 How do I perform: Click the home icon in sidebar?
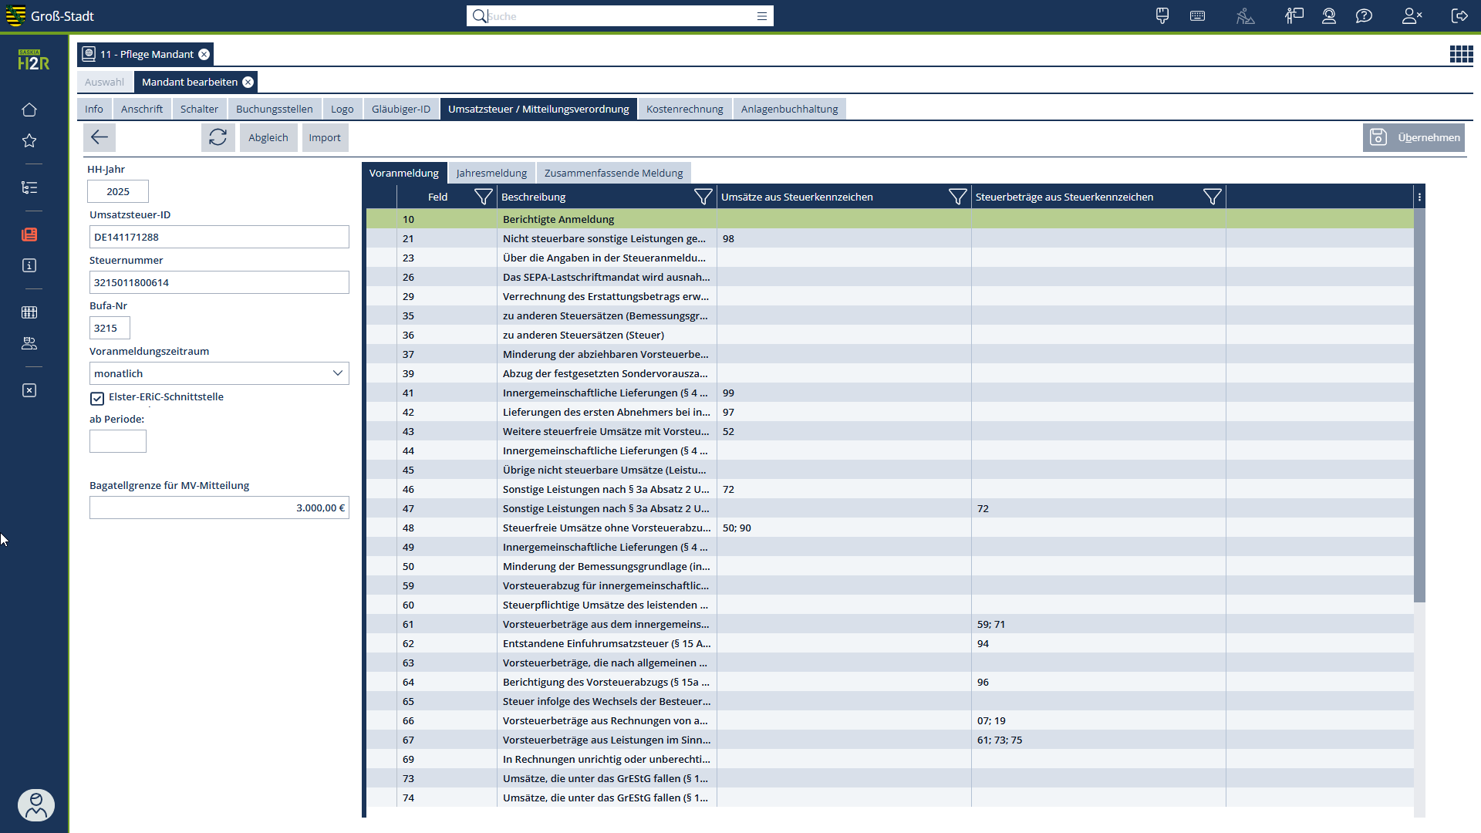[29, 110]
